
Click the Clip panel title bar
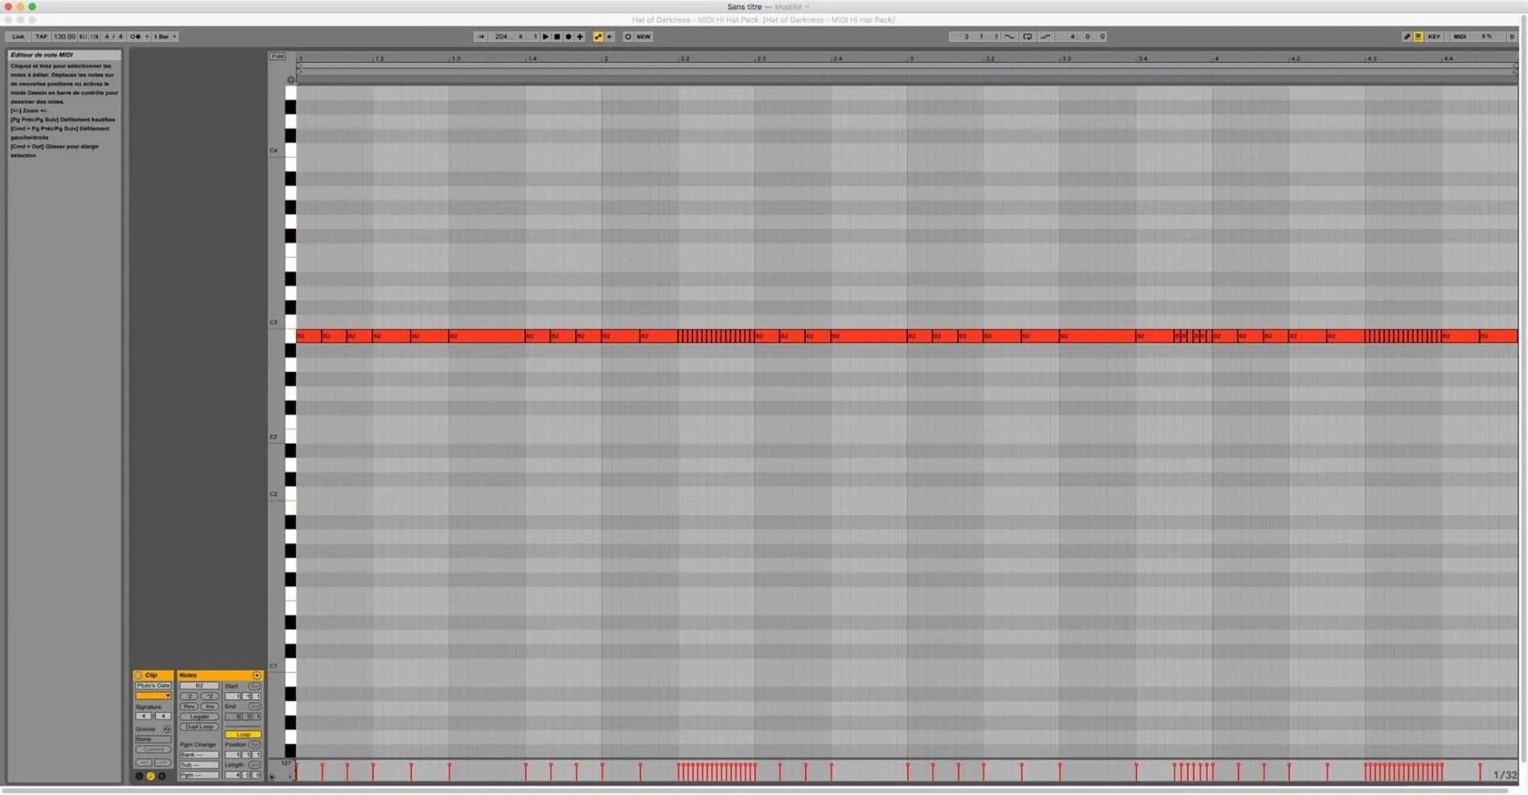[x=153, y=675]
